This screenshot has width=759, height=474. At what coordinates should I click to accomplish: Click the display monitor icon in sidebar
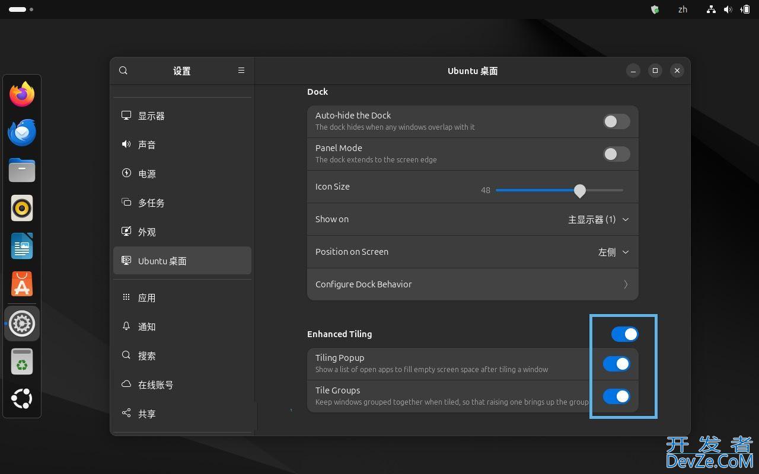[x=126, y=116]
